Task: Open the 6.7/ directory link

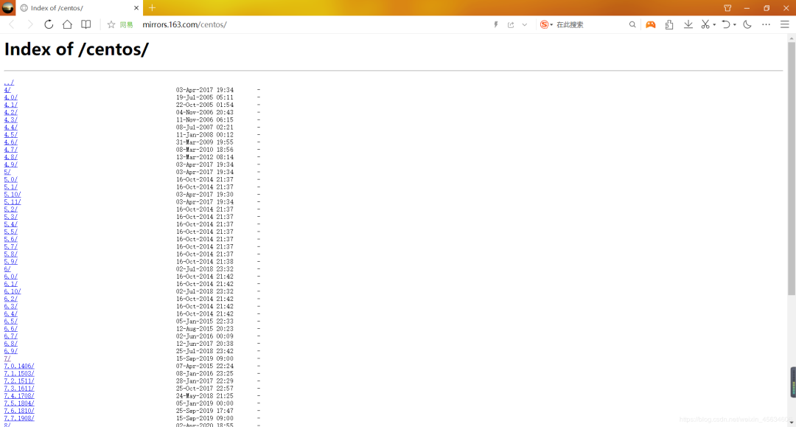Action: (10, 336)
